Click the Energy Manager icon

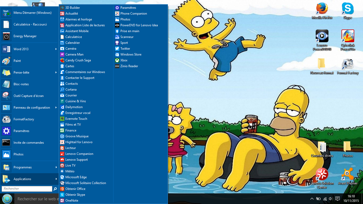(6, 36)
